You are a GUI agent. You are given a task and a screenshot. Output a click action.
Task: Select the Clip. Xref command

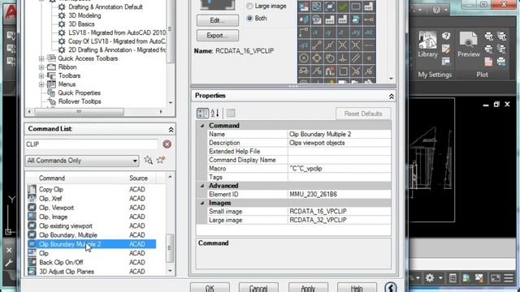point(50,199)
